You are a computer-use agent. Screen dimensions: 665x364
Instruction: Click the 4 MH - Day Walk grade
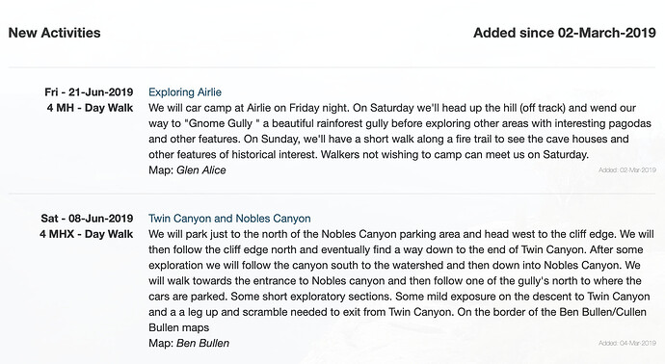pos(90,108)
